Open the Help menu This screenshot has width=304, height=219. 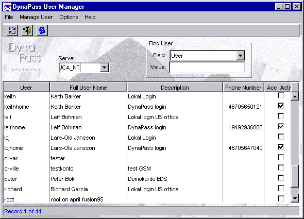(x=90, y=18)
